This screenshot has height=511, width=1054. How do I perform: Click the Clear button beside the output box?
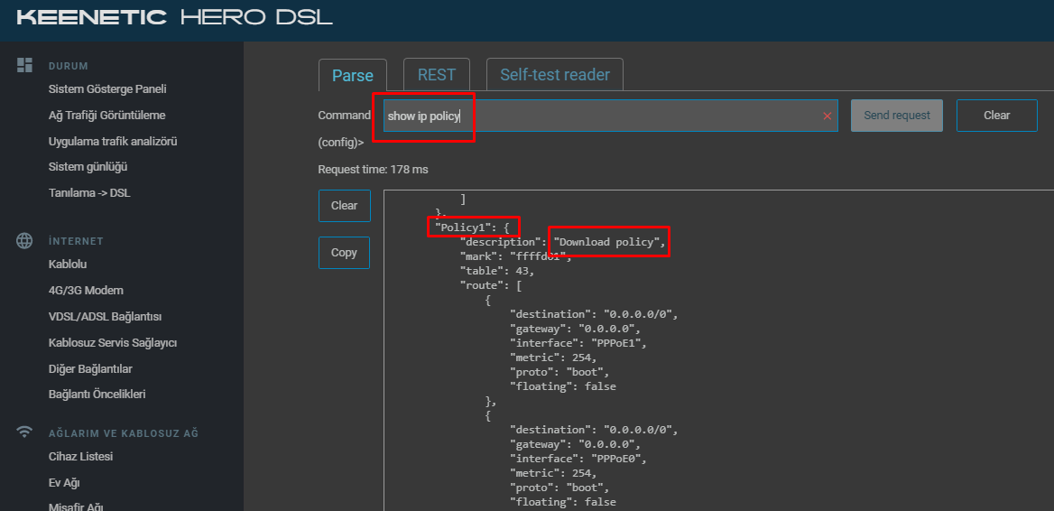[x=344, y=206]
